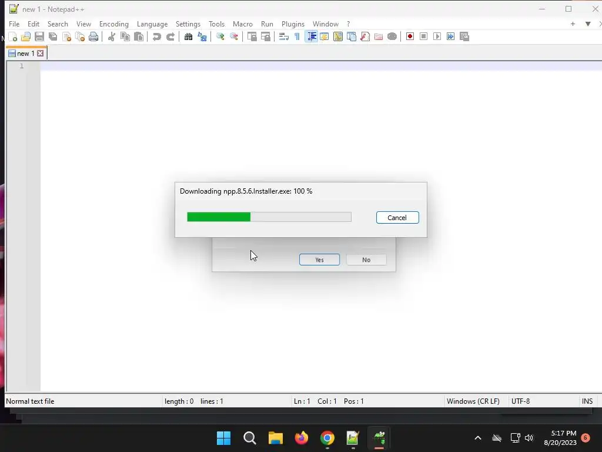Viewport: 602px width, 452px height.
Task: Click the Run macro multiple times icon
Action: [x=451, y=36]
